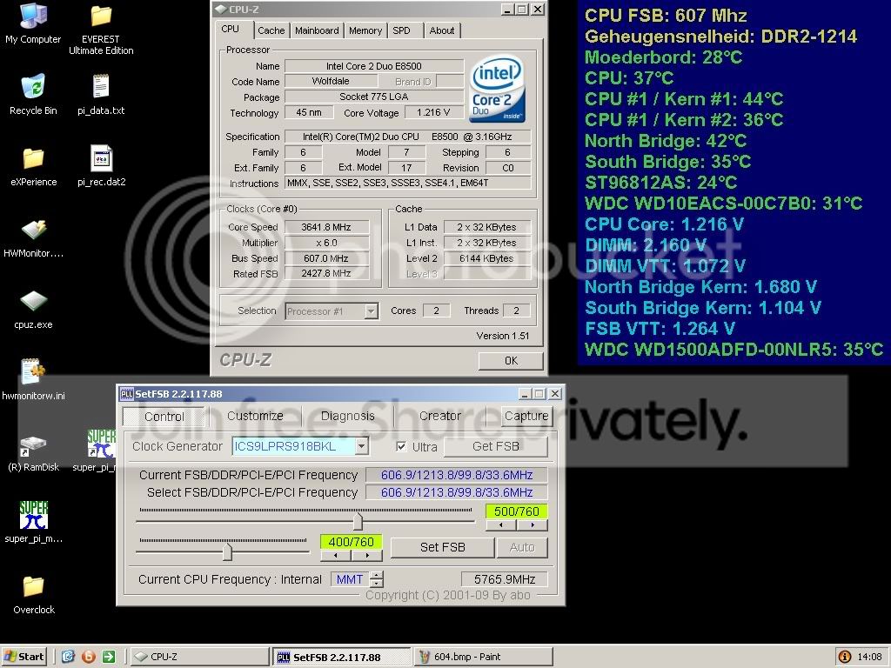Click the Capture button in SetFSB
The image size is (891, 668).
(x=526, y=416)
